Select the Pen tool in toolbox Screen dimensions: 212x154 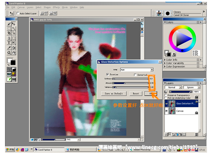(9, 38)
